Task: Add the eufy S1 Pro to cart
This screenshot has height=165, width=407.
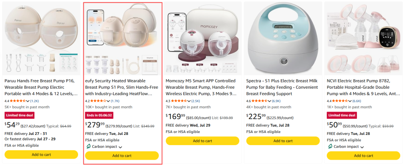Action: coord(122,156)
